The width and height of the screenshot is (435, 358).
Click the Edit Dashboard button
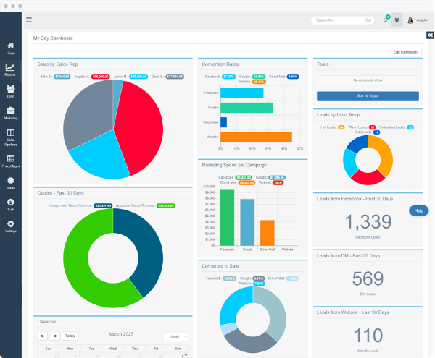coord(405,52)
